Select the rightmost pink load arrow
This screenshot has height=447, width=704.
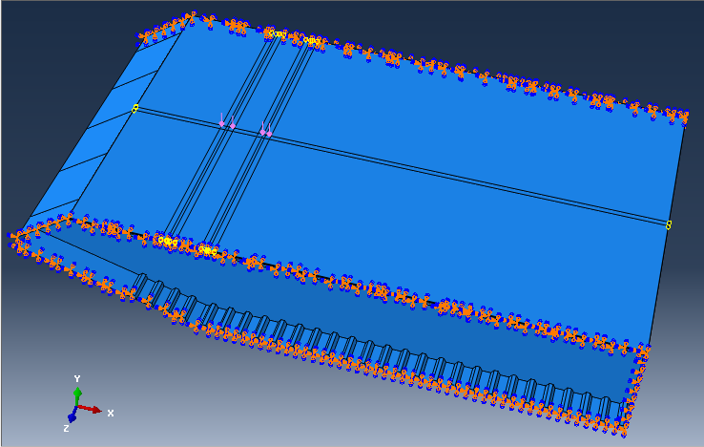pos(269,131)
